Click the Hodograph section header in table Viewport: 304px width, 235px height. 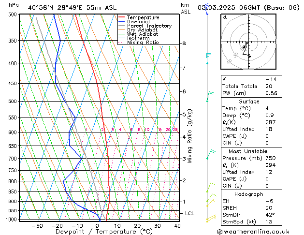pyautogui.click(x=249, y=193)
